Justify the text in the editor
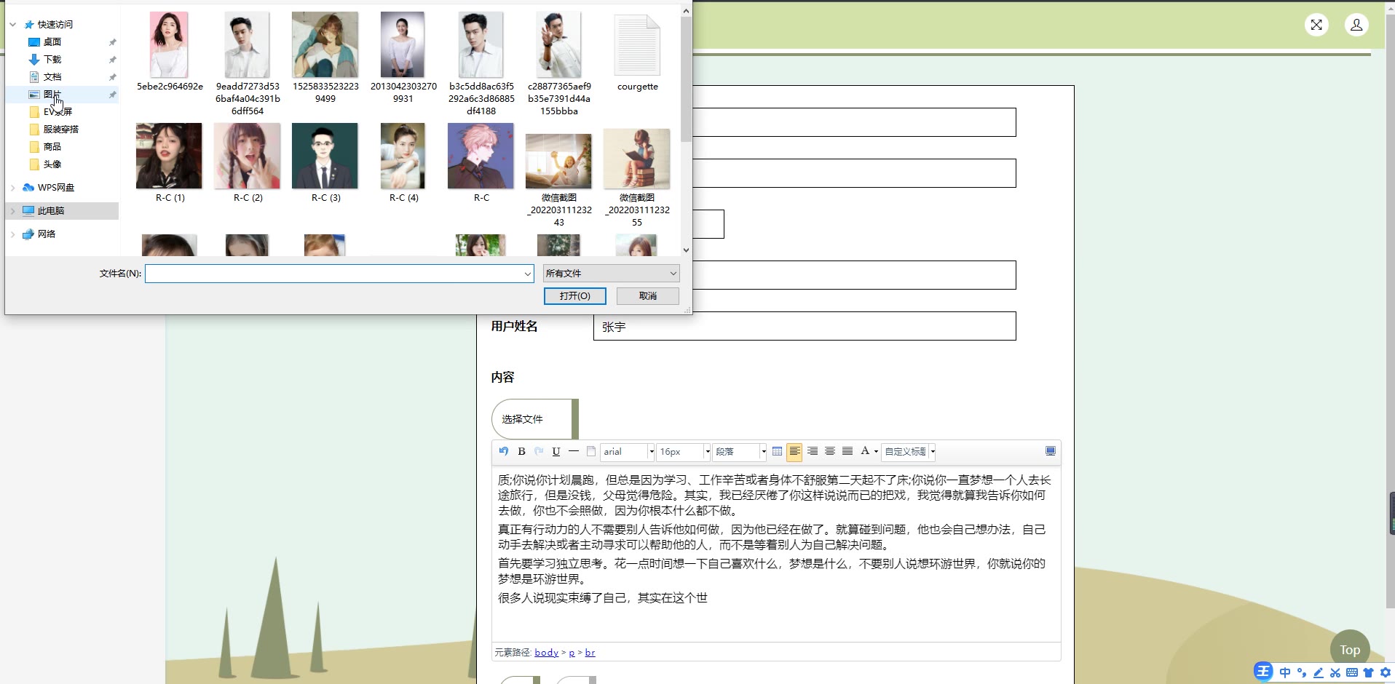1395x684 pixels. [847, 451]
